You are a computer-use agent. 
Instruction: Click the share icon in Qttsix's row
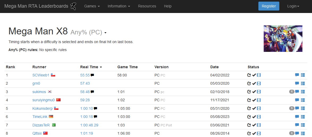(x=249, y=134)
